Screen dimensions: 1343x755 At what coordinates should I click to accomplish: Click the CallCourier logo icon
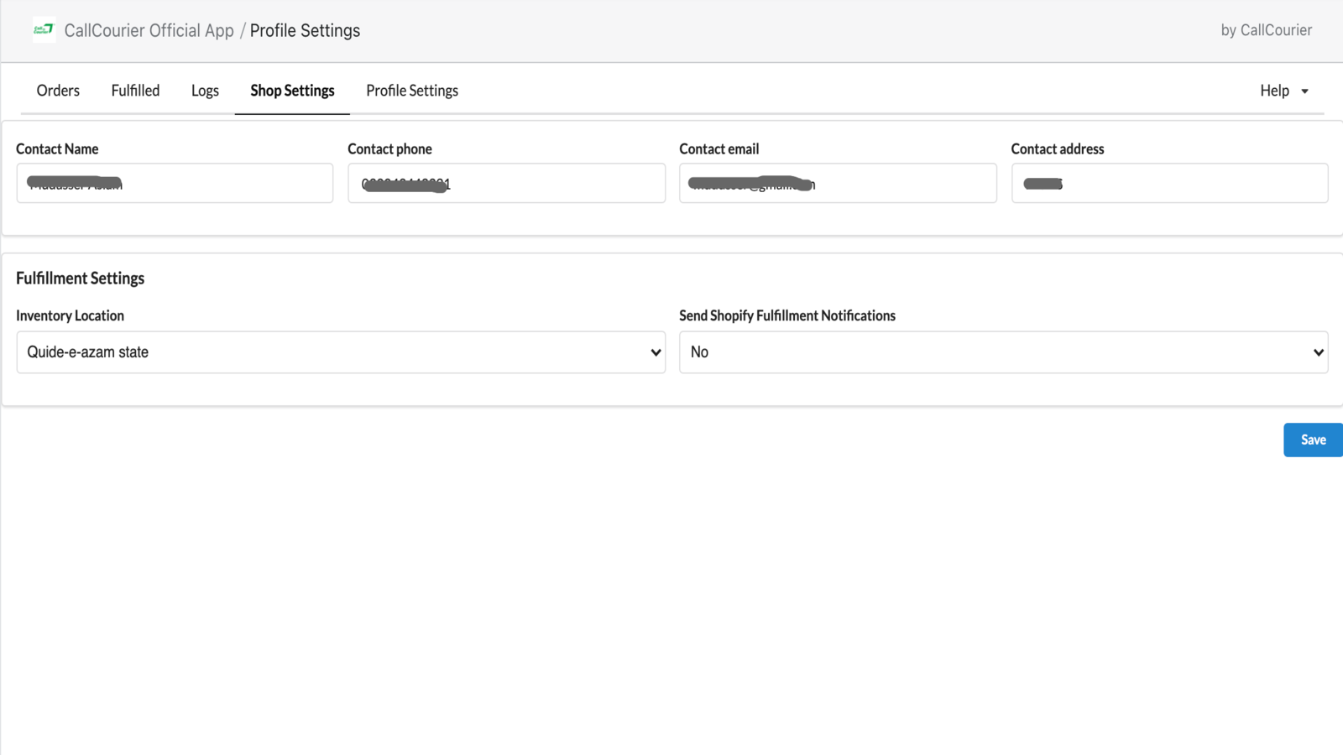(43, 30)
